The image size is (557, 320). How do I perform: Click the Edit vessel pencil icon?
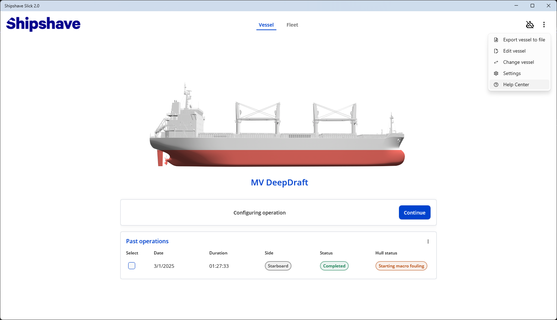496,51
